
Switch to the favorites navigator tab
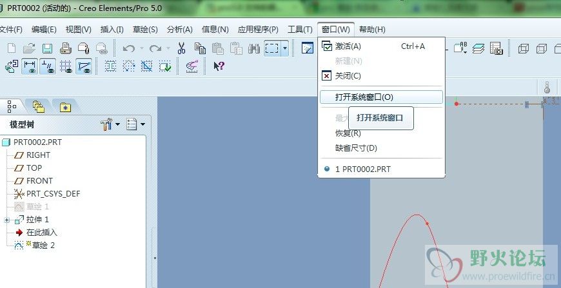click(65, 107)
